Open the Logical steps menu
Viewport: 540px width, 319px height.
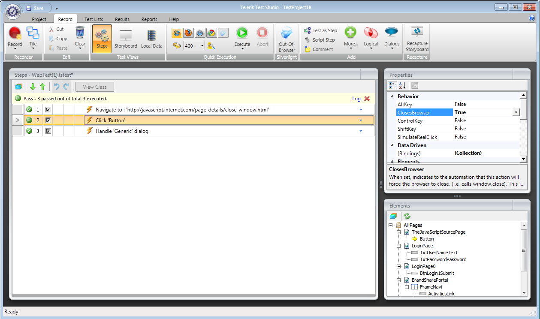point(371,37)
